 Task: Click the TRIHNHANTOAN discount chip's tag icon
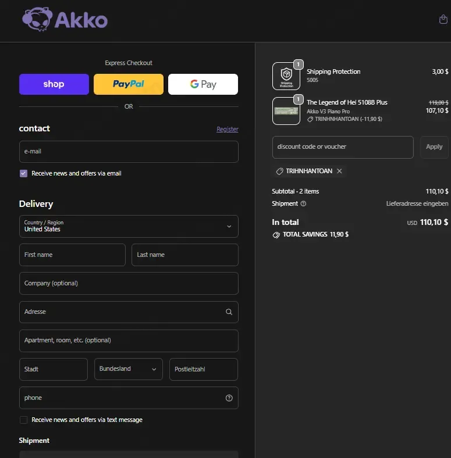click(x=279, y=171)
